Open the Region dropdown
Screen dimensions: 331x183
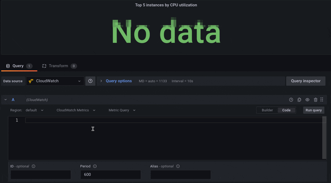34,110
